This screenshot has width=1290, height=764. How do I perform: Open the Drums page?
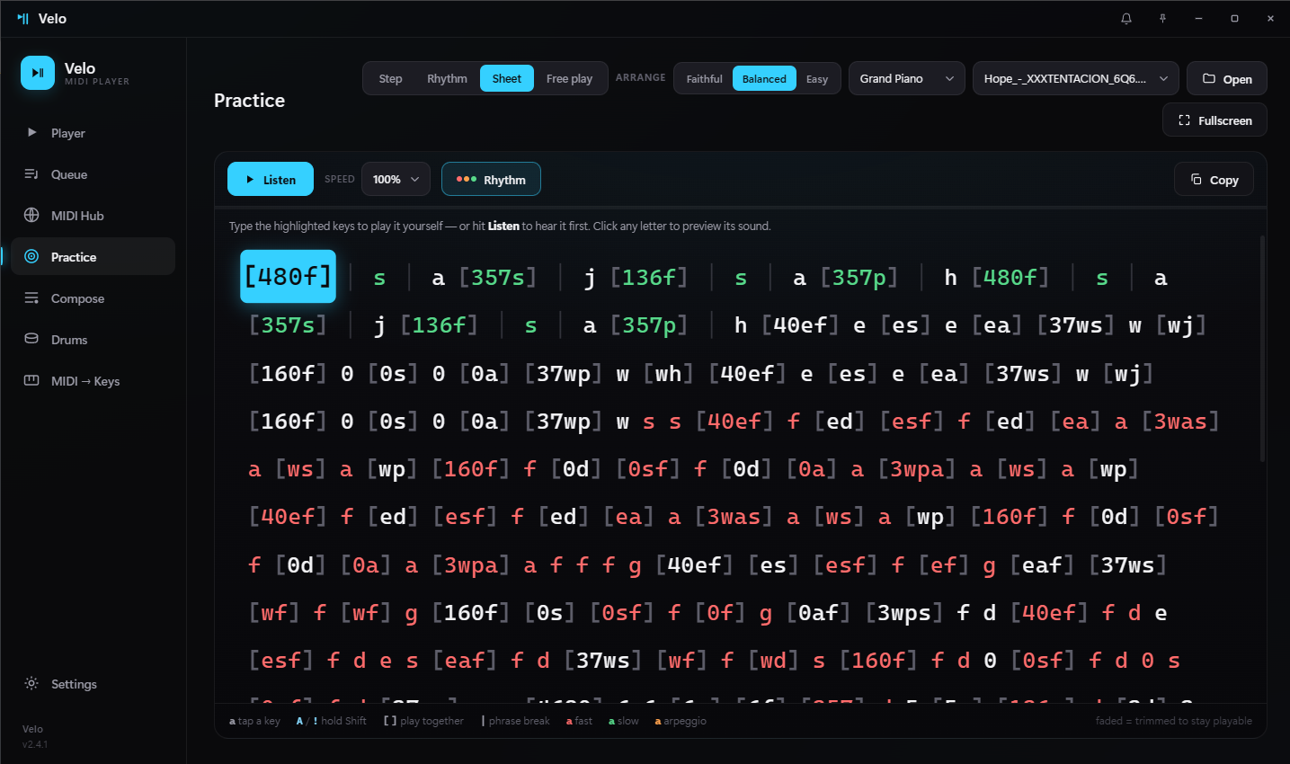(93, 339)
